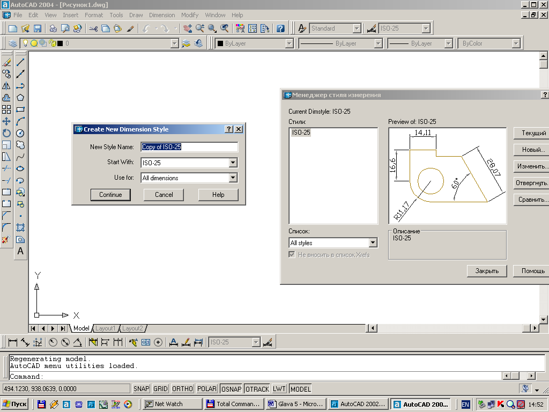
Task: Click the Radius Dimension icon
Action: (x=53, y=342)
